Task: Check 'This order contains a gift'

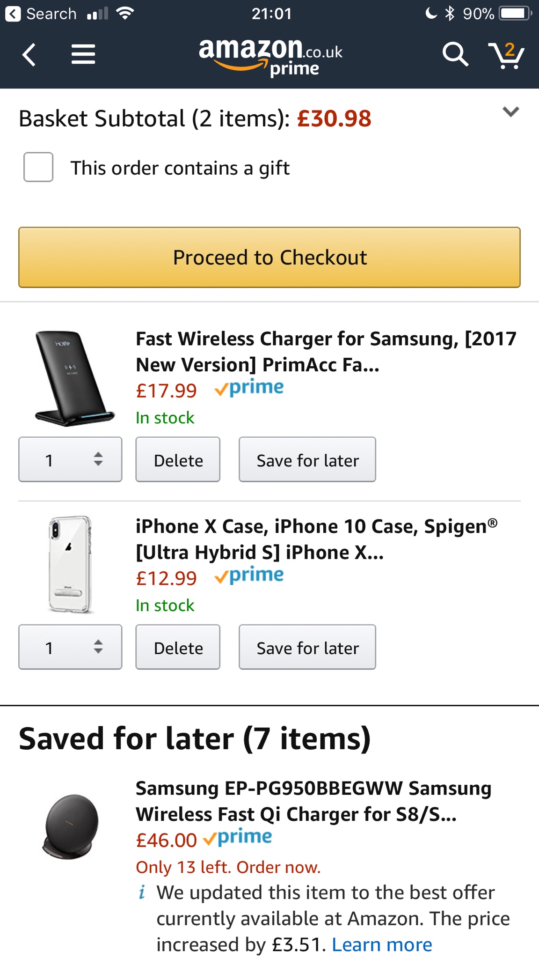Action: (38, 167)
